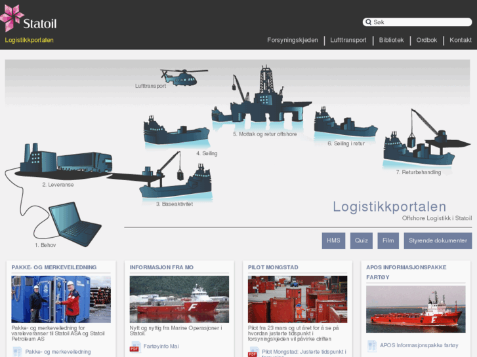
Task: Open the Forsyningskjeden menu
Action: point(293,40)
